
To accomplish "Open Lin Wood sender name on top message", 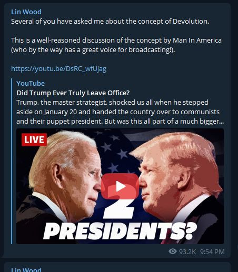I will [x=26, y=12].
